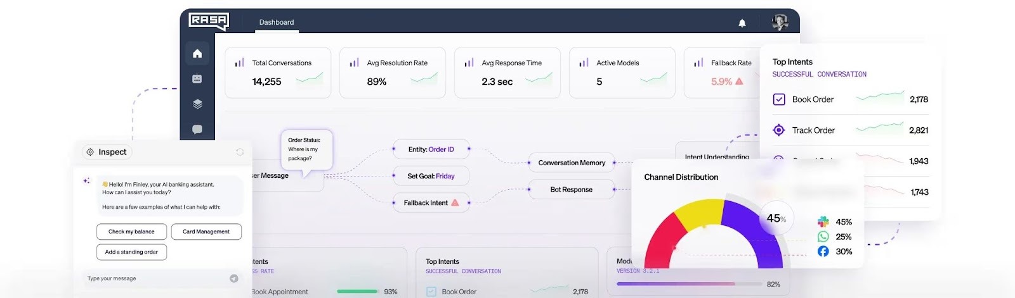Open the bot icon in sidebar

tap(197, 78)
